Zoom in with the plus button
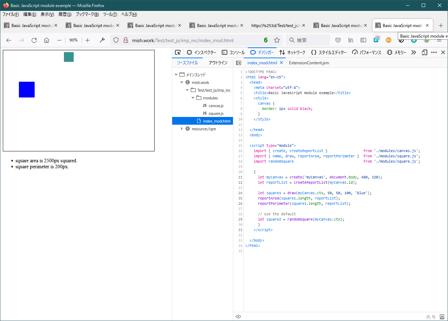Screen dimensions: 448x321 coord(87,40)
